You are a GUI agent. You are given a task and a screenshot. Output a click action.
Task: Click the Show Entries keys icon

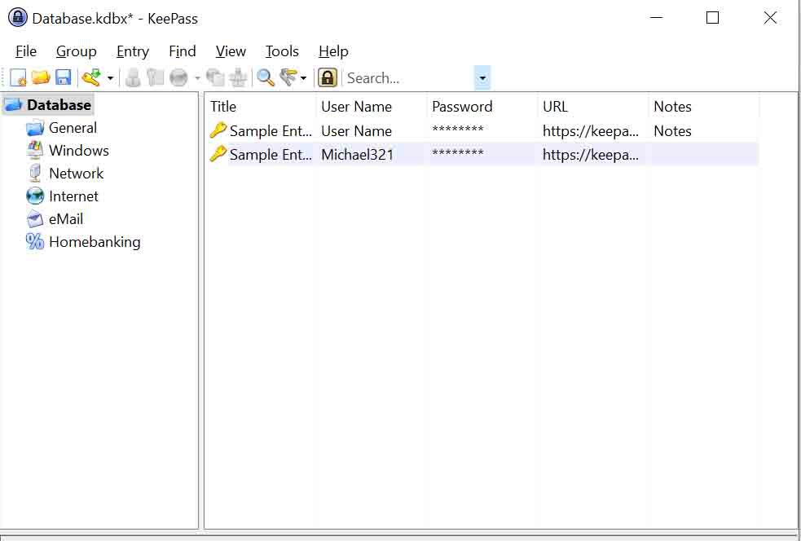click(x=288, y=78)
